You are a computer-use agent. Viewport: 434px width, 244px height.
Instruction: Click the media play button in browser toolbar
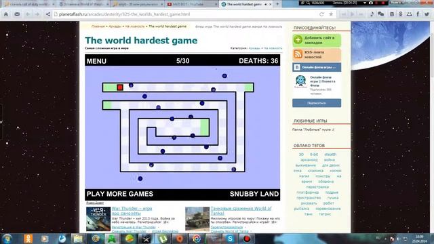coord(352,14)
